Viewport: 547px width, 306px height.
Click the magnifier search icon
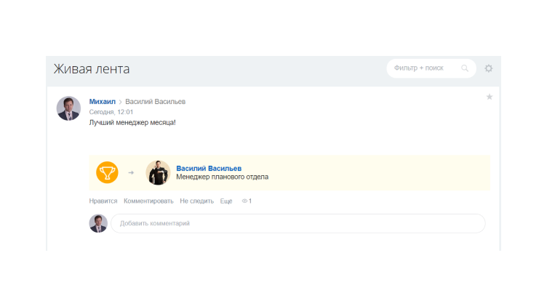point(465,68)
